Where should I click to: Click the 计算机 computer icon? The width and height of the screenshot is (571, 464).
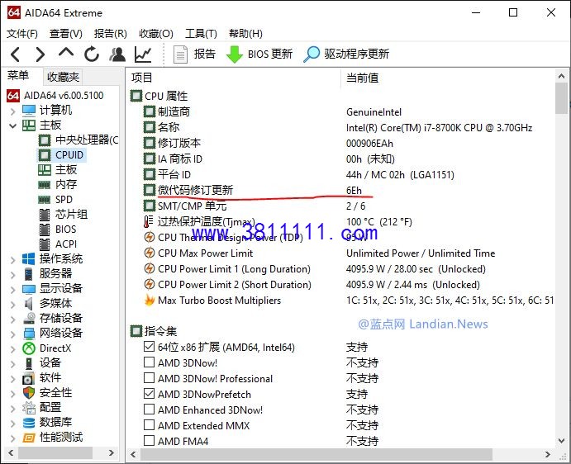[x=29, y=111]
